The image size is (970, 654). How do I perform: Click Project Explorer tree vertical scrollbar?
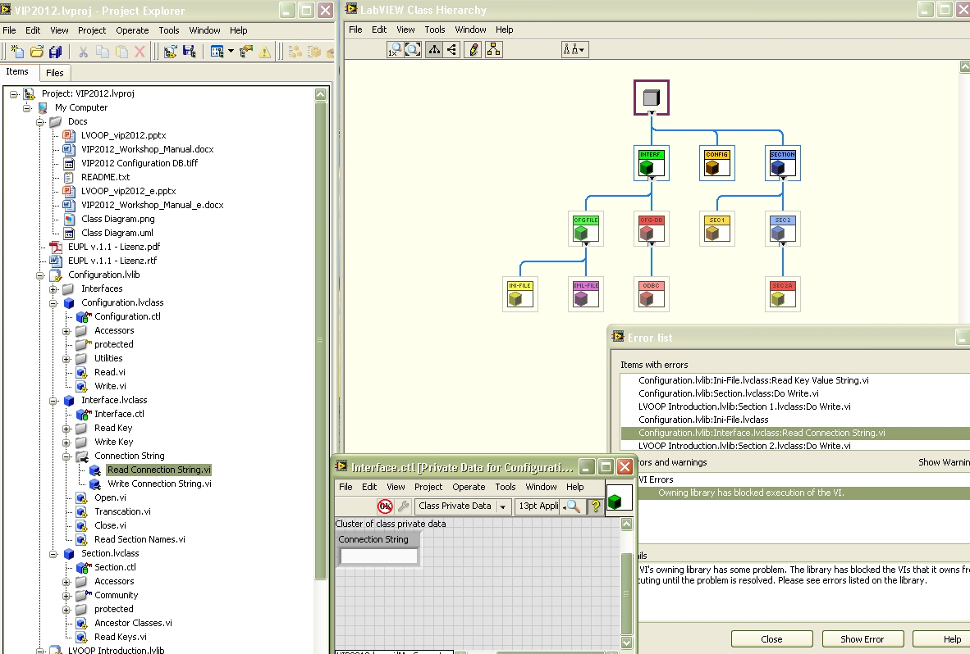pos(320,340)
